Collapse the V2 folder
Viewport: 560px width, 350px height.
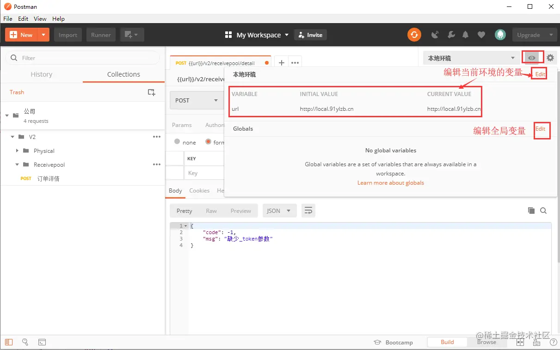click(x=13, y=137)
